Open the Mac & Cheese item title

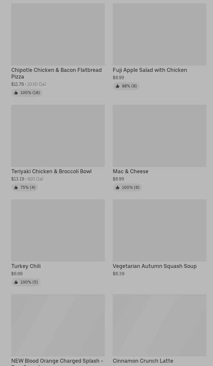point(130,172)
